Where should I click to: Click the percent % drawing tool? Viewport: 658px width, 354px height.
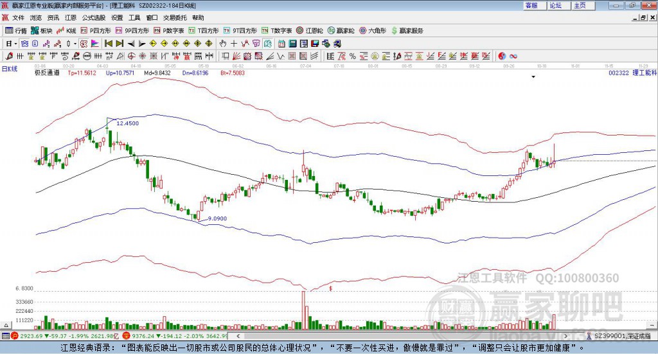(x=353, y=56)
